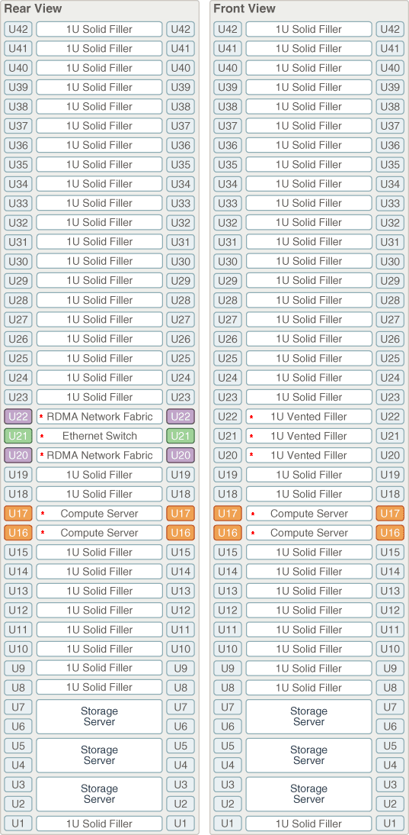Click 1U Solid Filler at U8 in Rear View
This screenshot has height=835, width=409.
[99, 687]
